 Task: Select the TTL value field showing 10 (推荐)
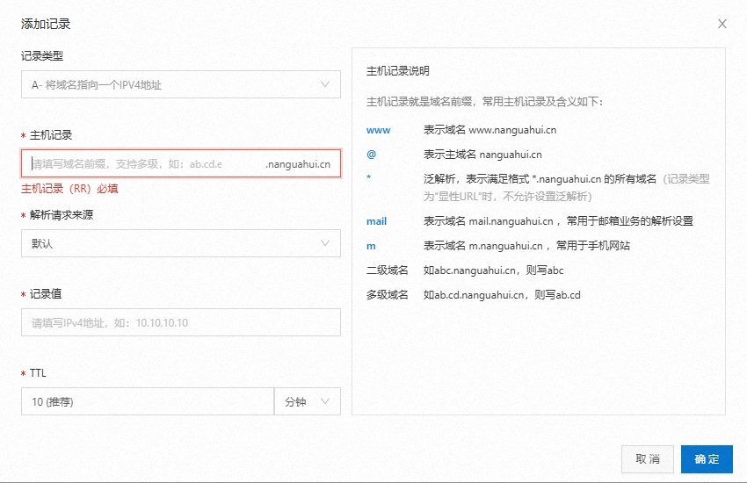pos(147,401)
